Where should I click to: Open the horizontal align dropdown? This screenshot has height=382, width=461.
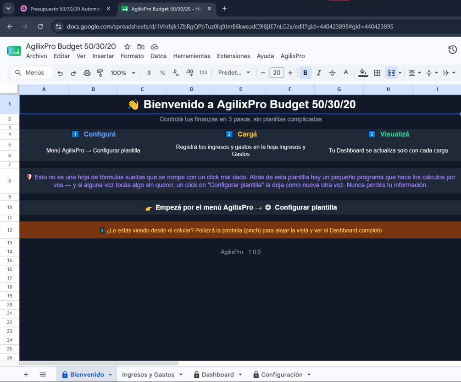point(415,72)
